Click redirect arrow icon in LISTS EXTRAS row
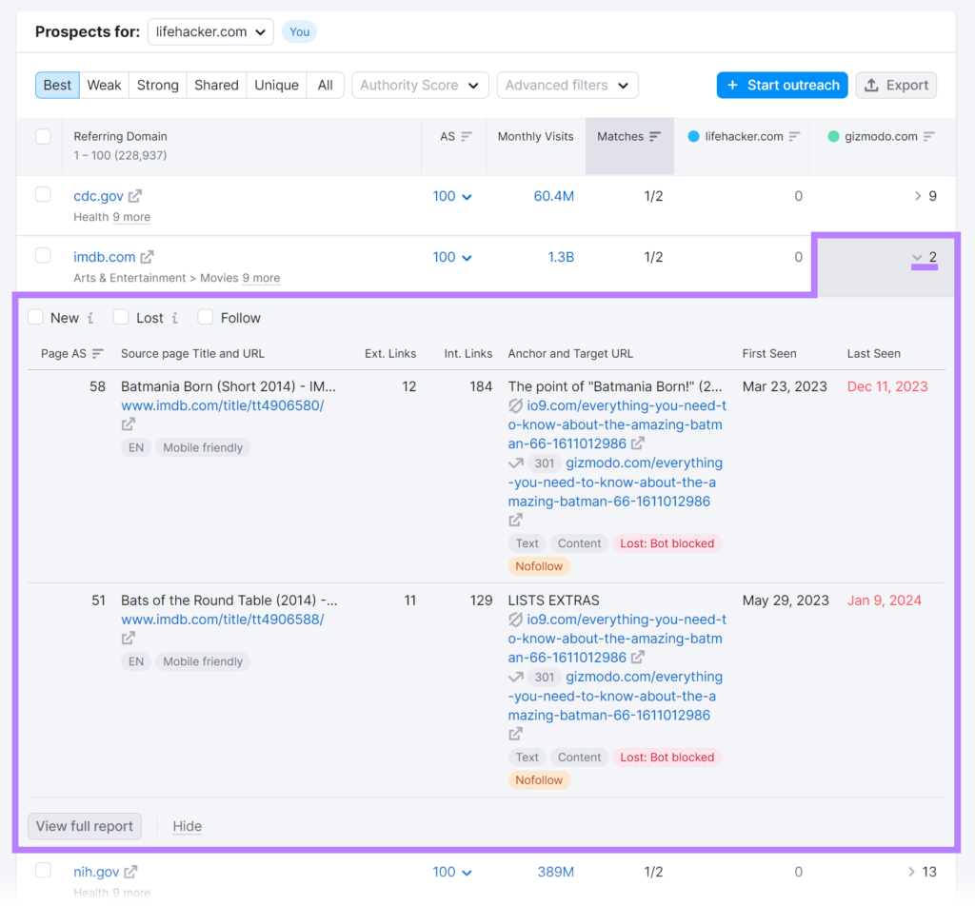 coord(515,677)
